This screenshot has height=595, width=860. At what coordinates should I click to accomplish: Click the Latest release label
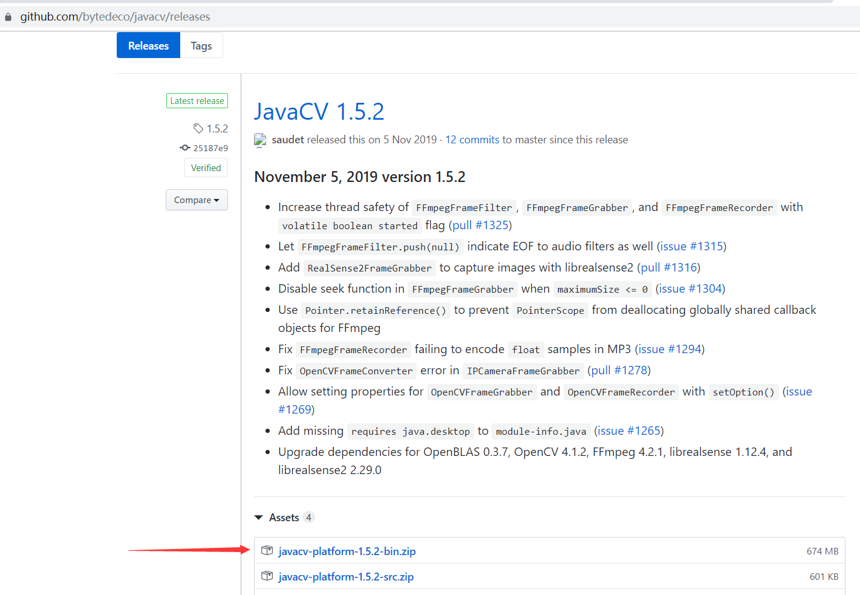coord(197,100)
